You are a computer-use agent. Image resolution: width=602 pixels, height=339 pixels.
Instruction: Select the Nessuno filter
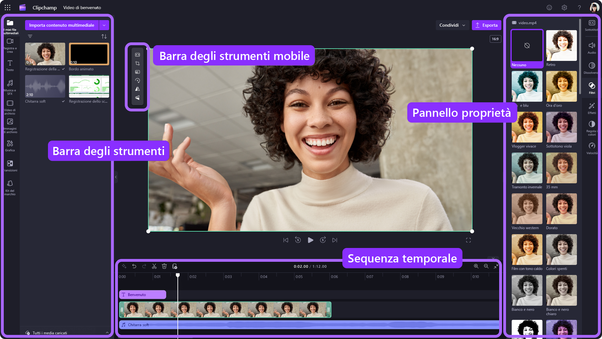tap(527, 49)
